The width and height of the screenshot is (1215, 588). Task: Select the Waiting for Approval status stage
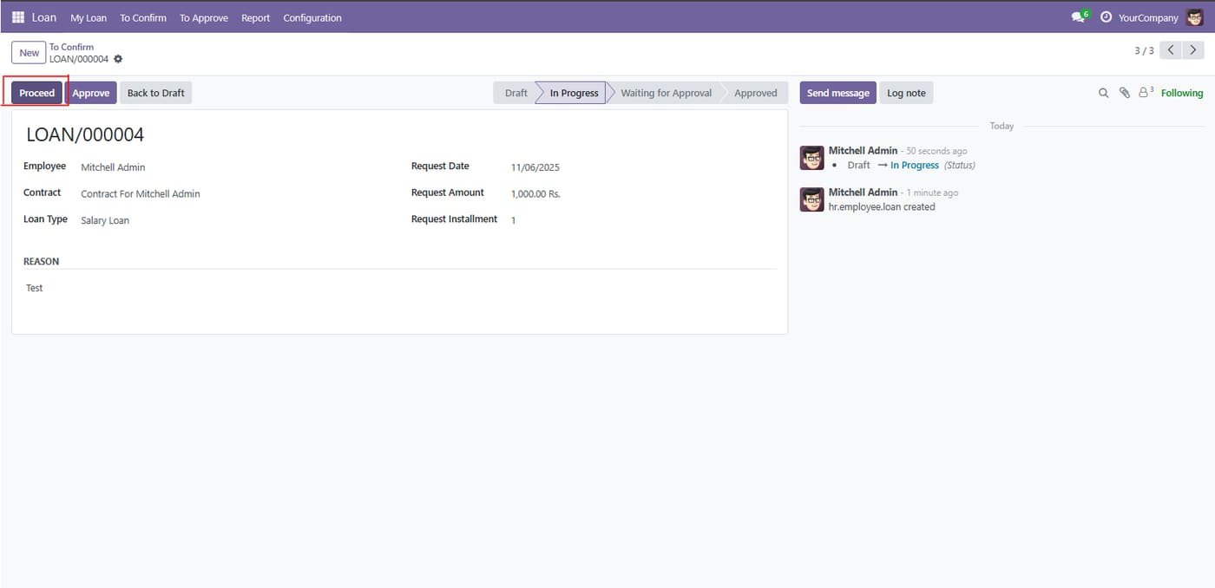pos(666,93)
